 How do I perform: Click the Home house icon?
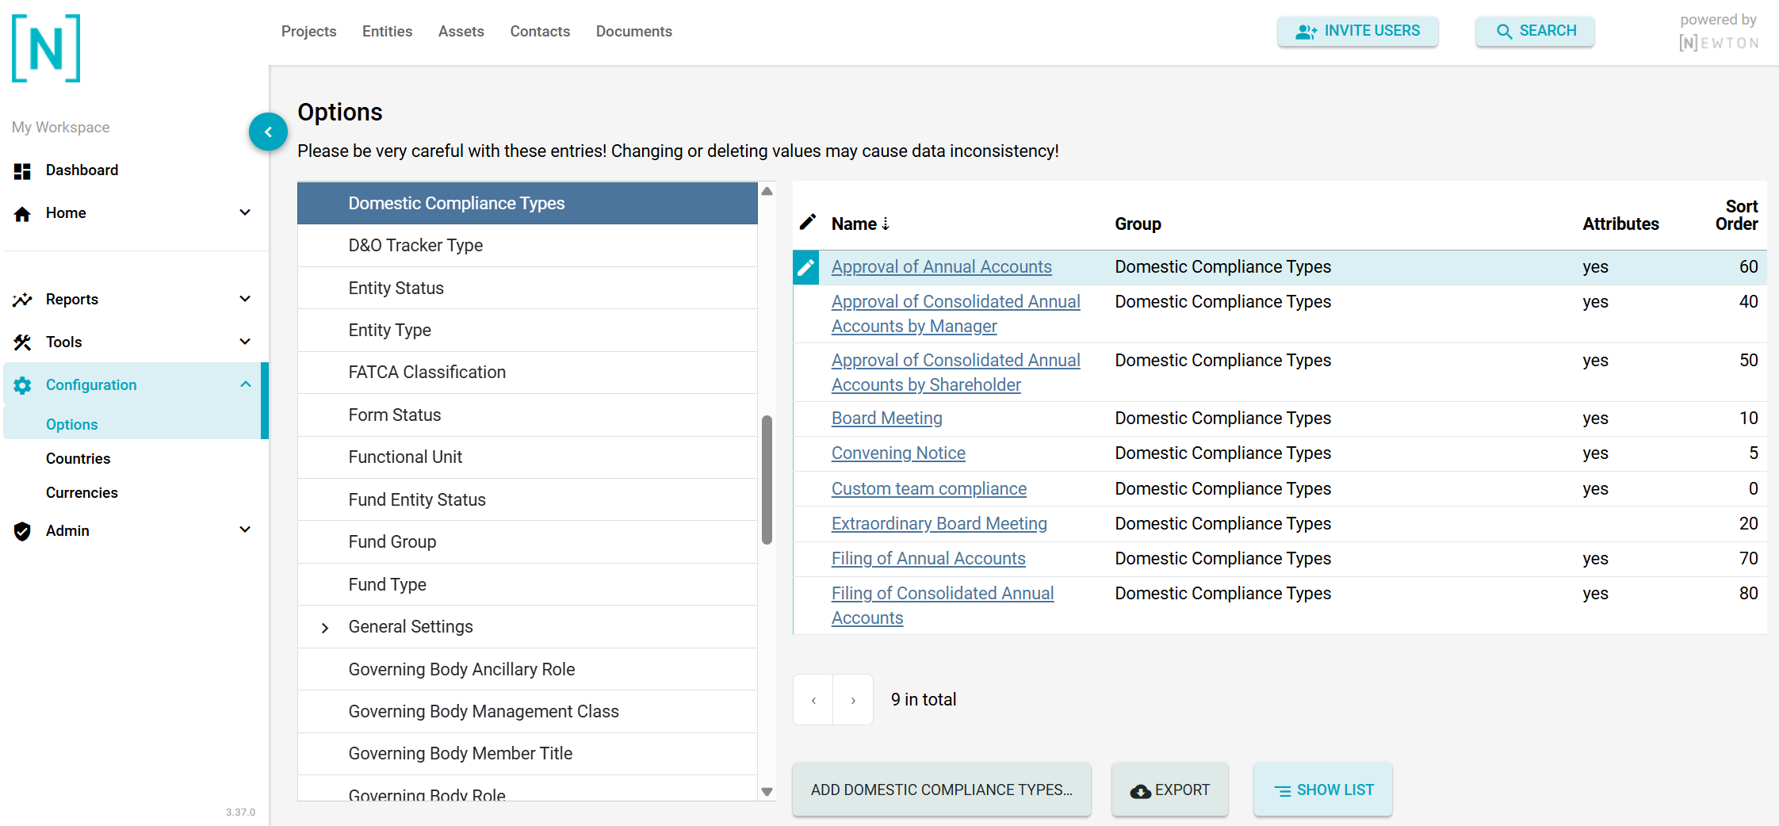tap(22, 213)
